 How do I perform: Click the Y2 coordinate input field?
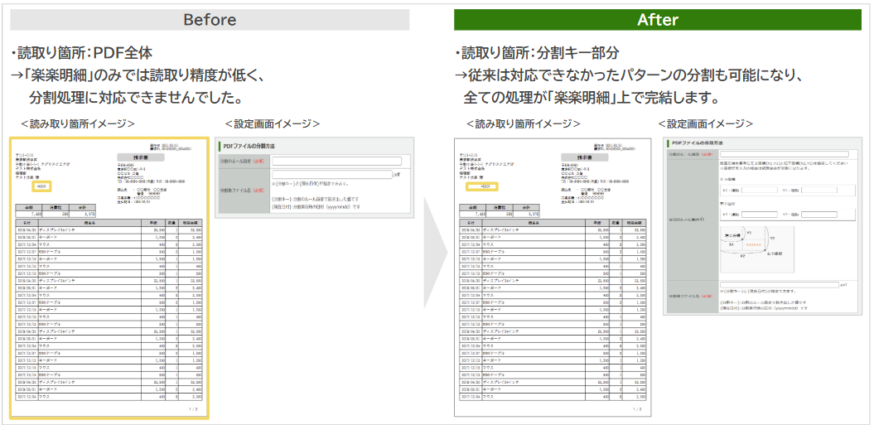(x=819, y=213)
